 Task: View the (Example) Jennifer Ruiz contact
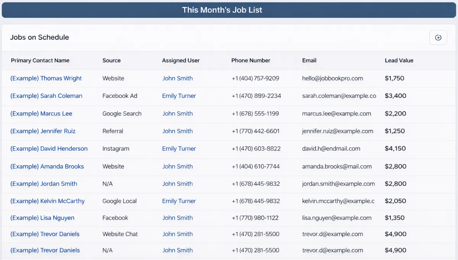click(x=43, y=131)
